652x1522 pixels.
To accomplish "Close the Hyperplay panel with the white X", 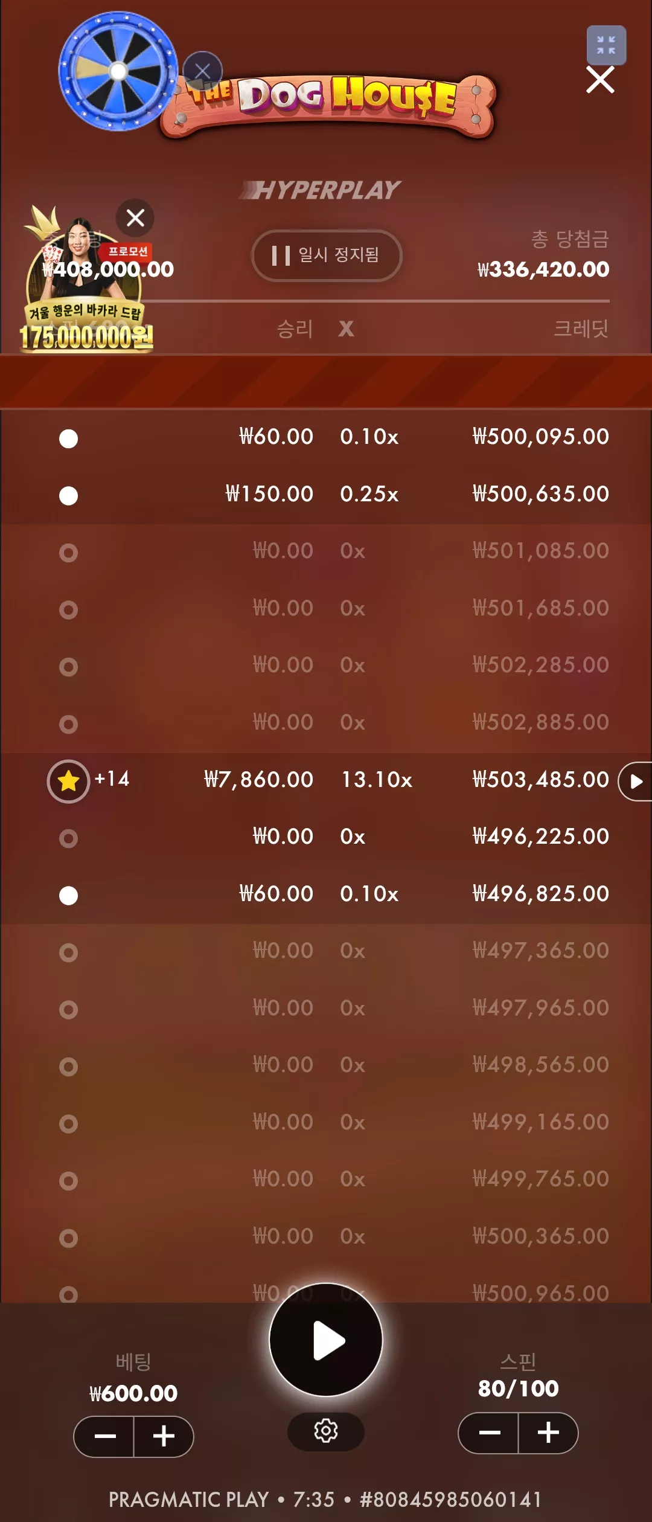I will 600,80.
